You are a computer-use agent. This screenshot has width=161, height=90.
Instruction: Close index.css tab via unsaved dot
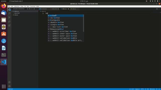point(68,9)
